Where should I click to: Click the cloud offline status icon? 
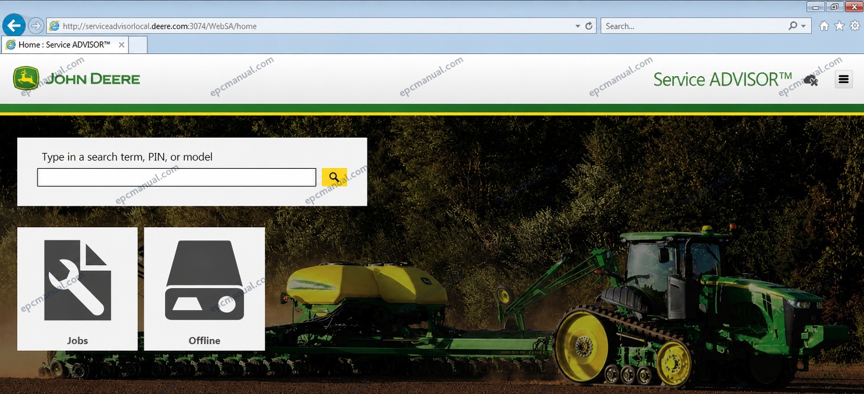click(x=811, y=80)
